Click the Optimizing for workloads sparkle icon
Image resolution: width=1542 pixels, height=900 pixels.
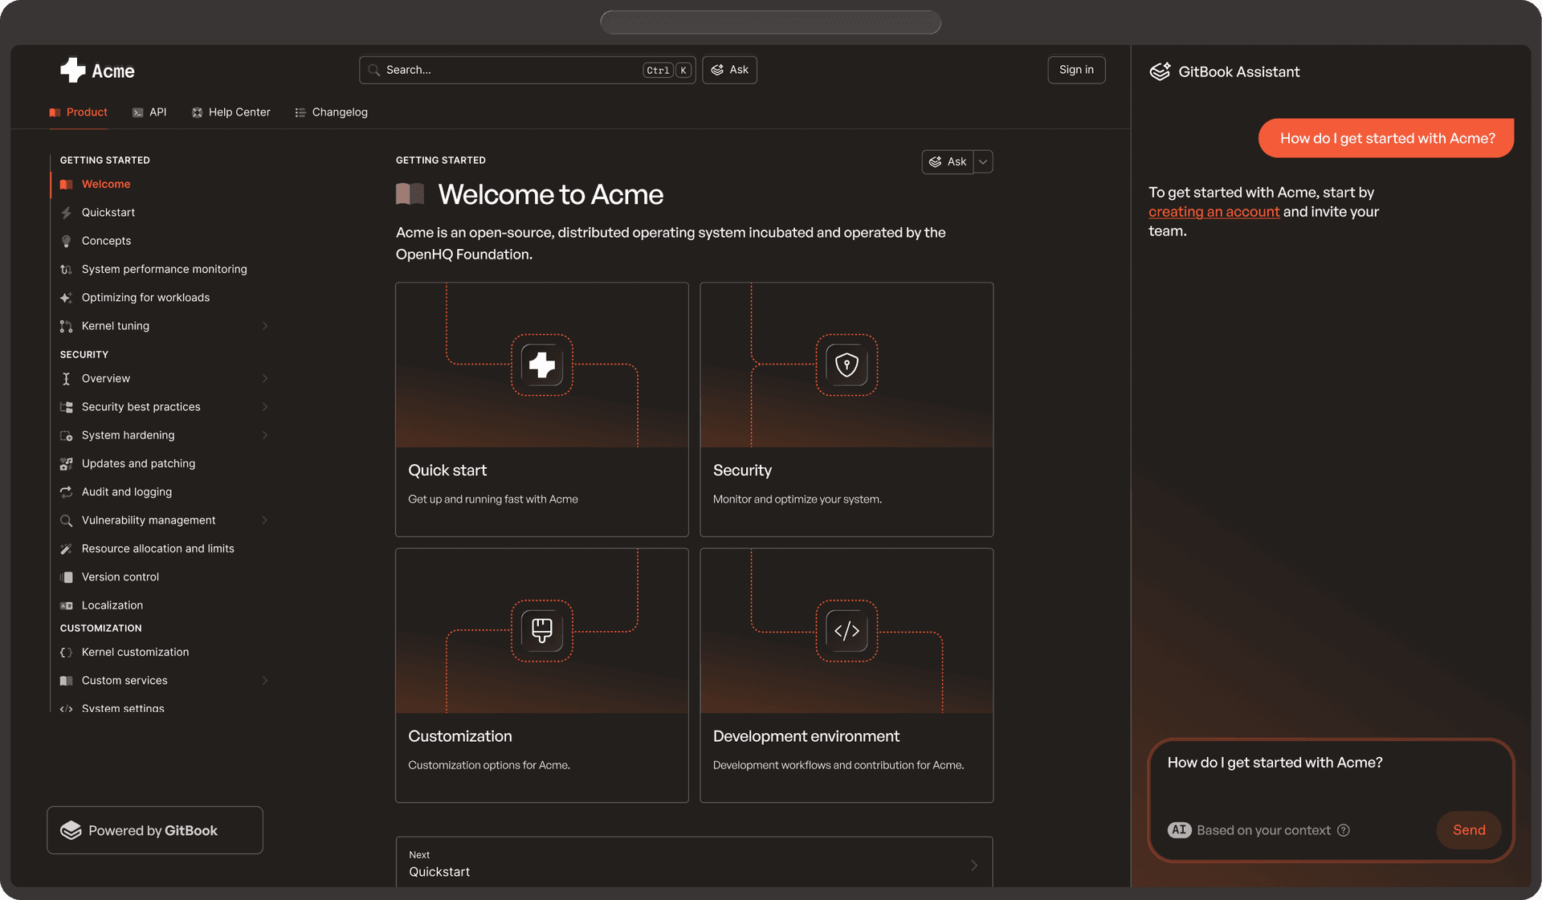[x=67, y=298]
